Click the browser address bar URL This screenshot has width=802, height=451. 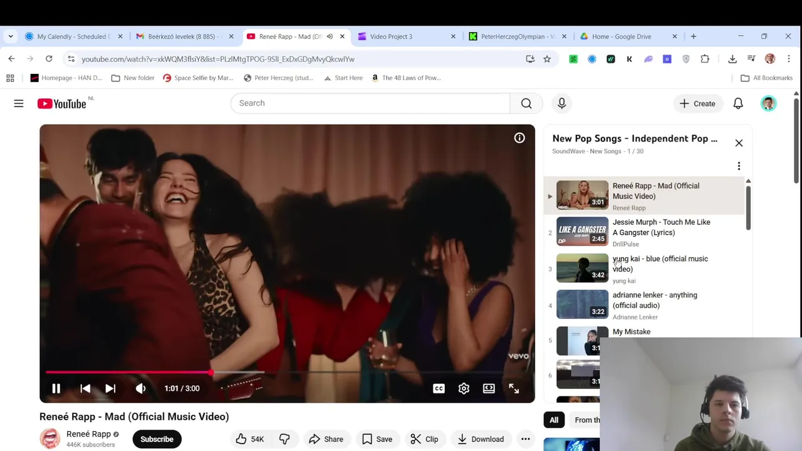[x=218, y=59]
